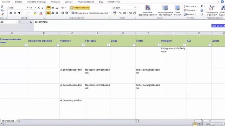Cut selection with the scissors icon

click(2, 7)
